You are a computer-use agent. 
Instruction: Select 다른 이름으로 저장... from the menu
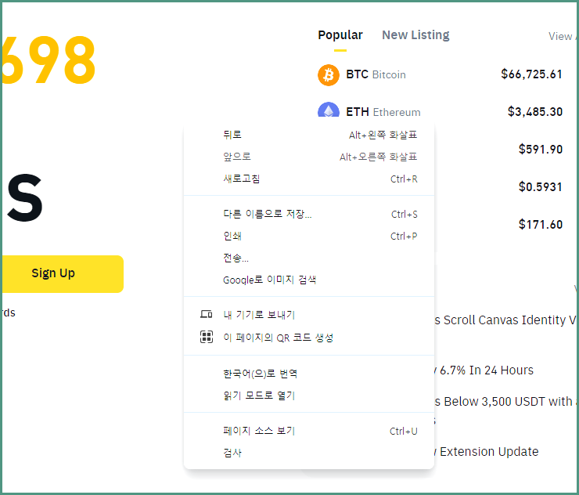pyautogui.click(x=309, y=214)
